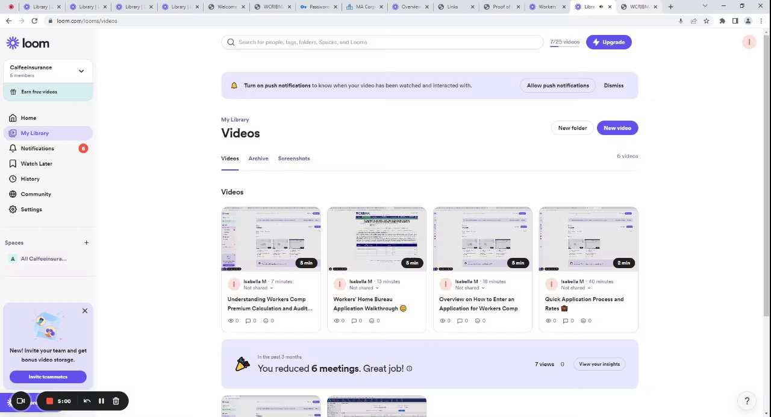This screenshot has width=771, height=417.
Task: Expand Not shared dropdown on 18 minutes video
Action: click(470, 288)
